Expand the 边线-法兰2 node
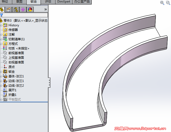Viewport: 171px width, 132px height. coord(1,86)
